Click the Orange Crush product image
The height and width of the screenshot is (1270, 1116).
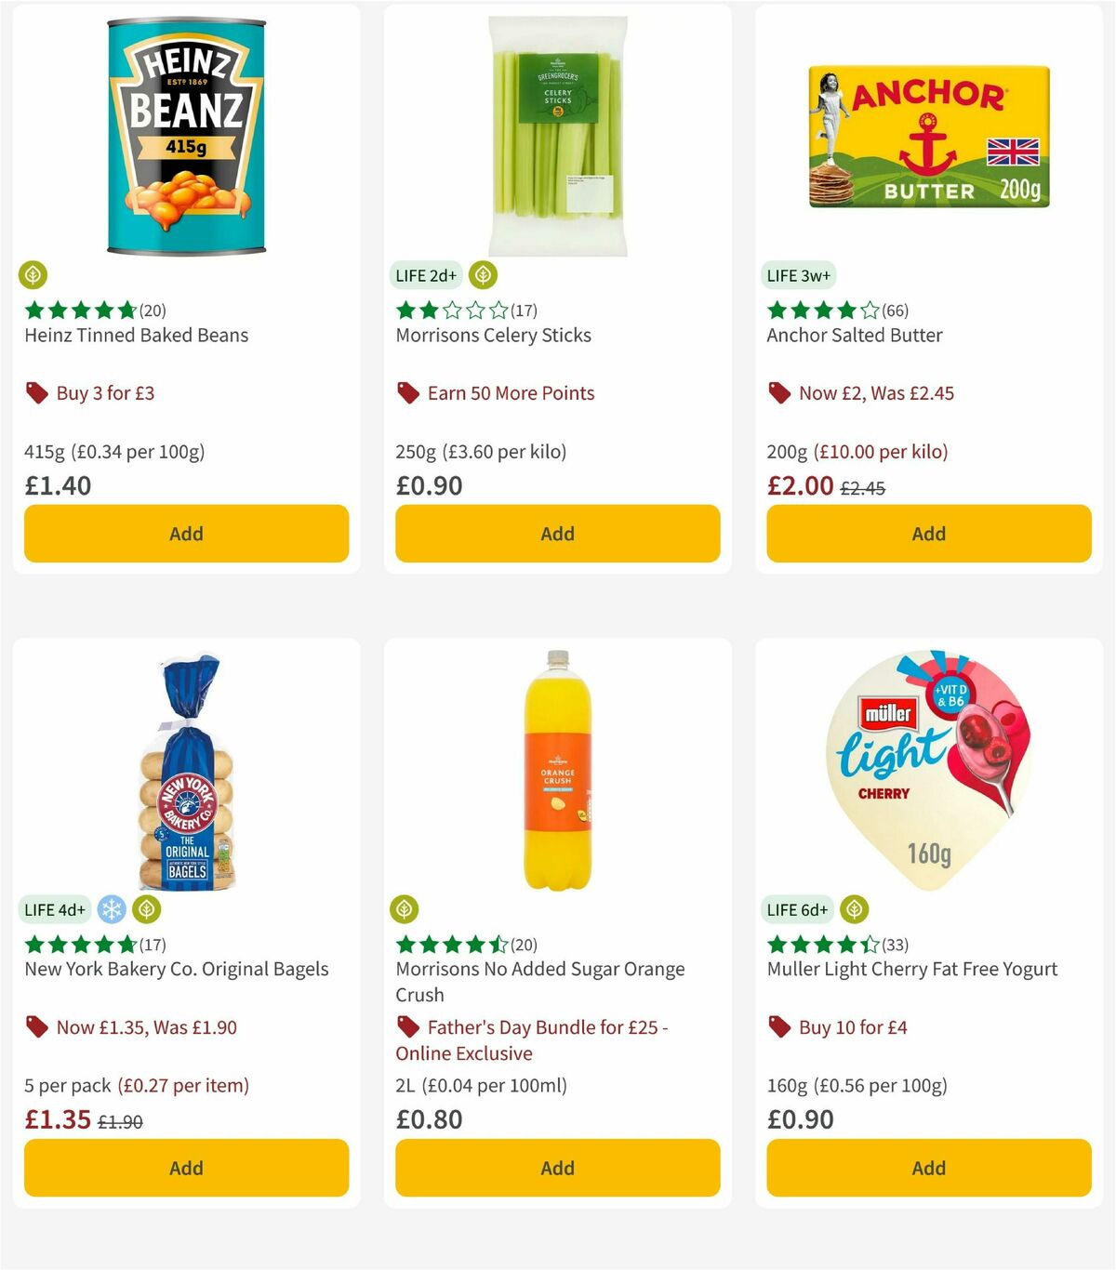pyautogui.click(x=556, y=772)
